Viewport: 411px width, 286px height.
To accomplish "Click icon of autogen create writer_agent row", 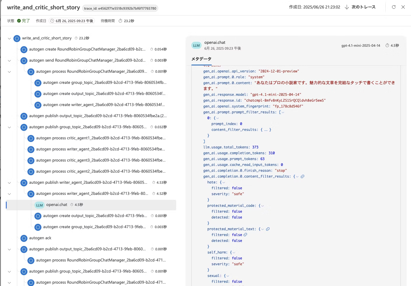I will tap(38, 105).
